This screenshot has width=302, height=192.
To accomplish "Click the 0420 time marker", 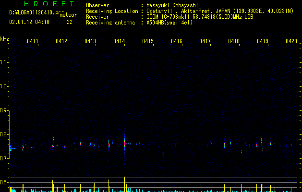I will coord(291,41).
